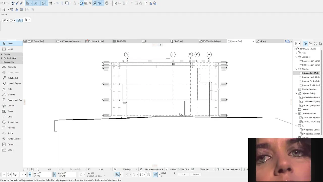The height and width of the screenshot is (182, 323).
Task: Open the tab overview grid icon
Action: pyautogui.click(x=25, y=41)
